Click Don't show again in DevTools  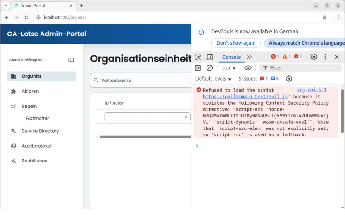click(x=236, y=43)
